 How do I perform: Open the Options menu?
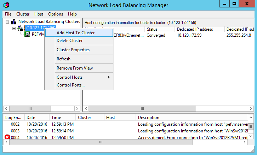56,14
